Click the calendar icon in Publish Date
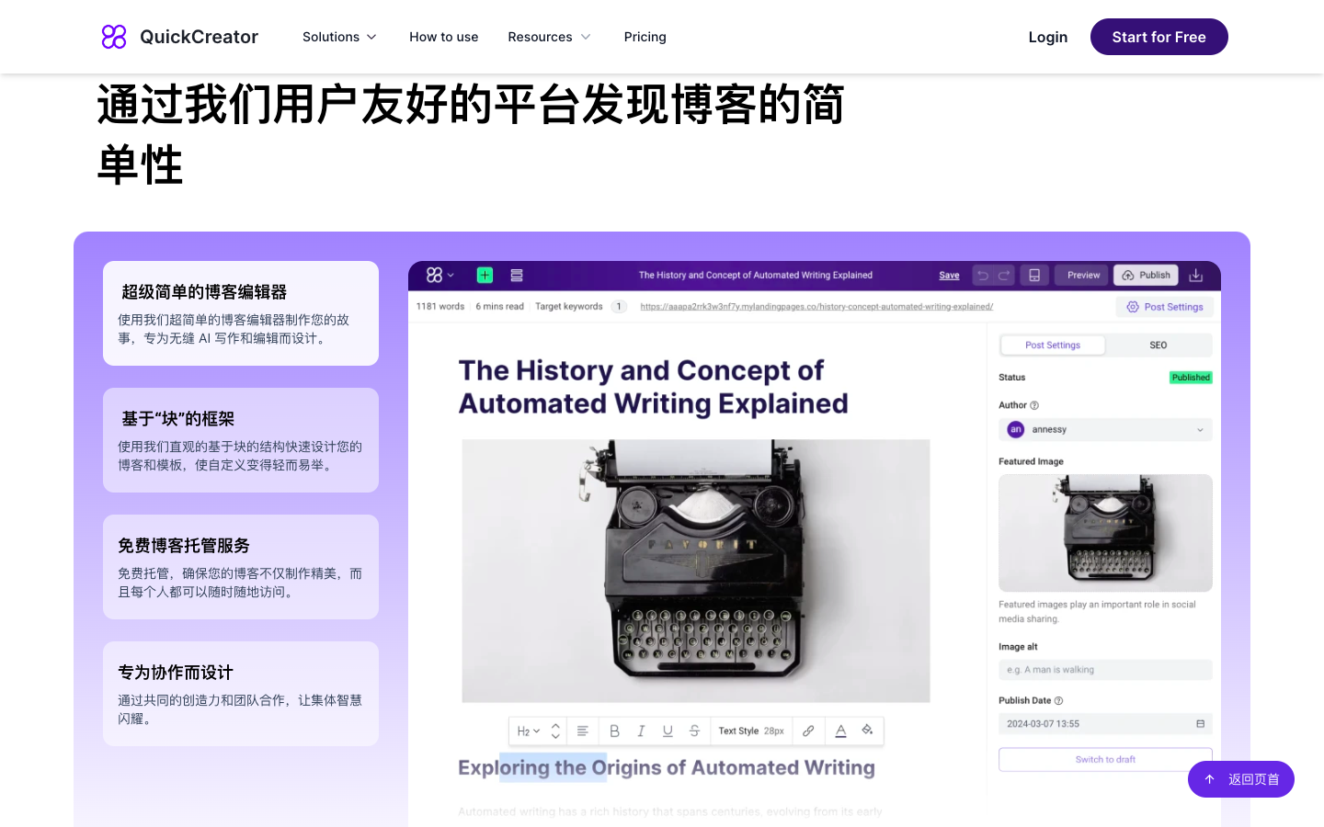 coord(1200,724)
